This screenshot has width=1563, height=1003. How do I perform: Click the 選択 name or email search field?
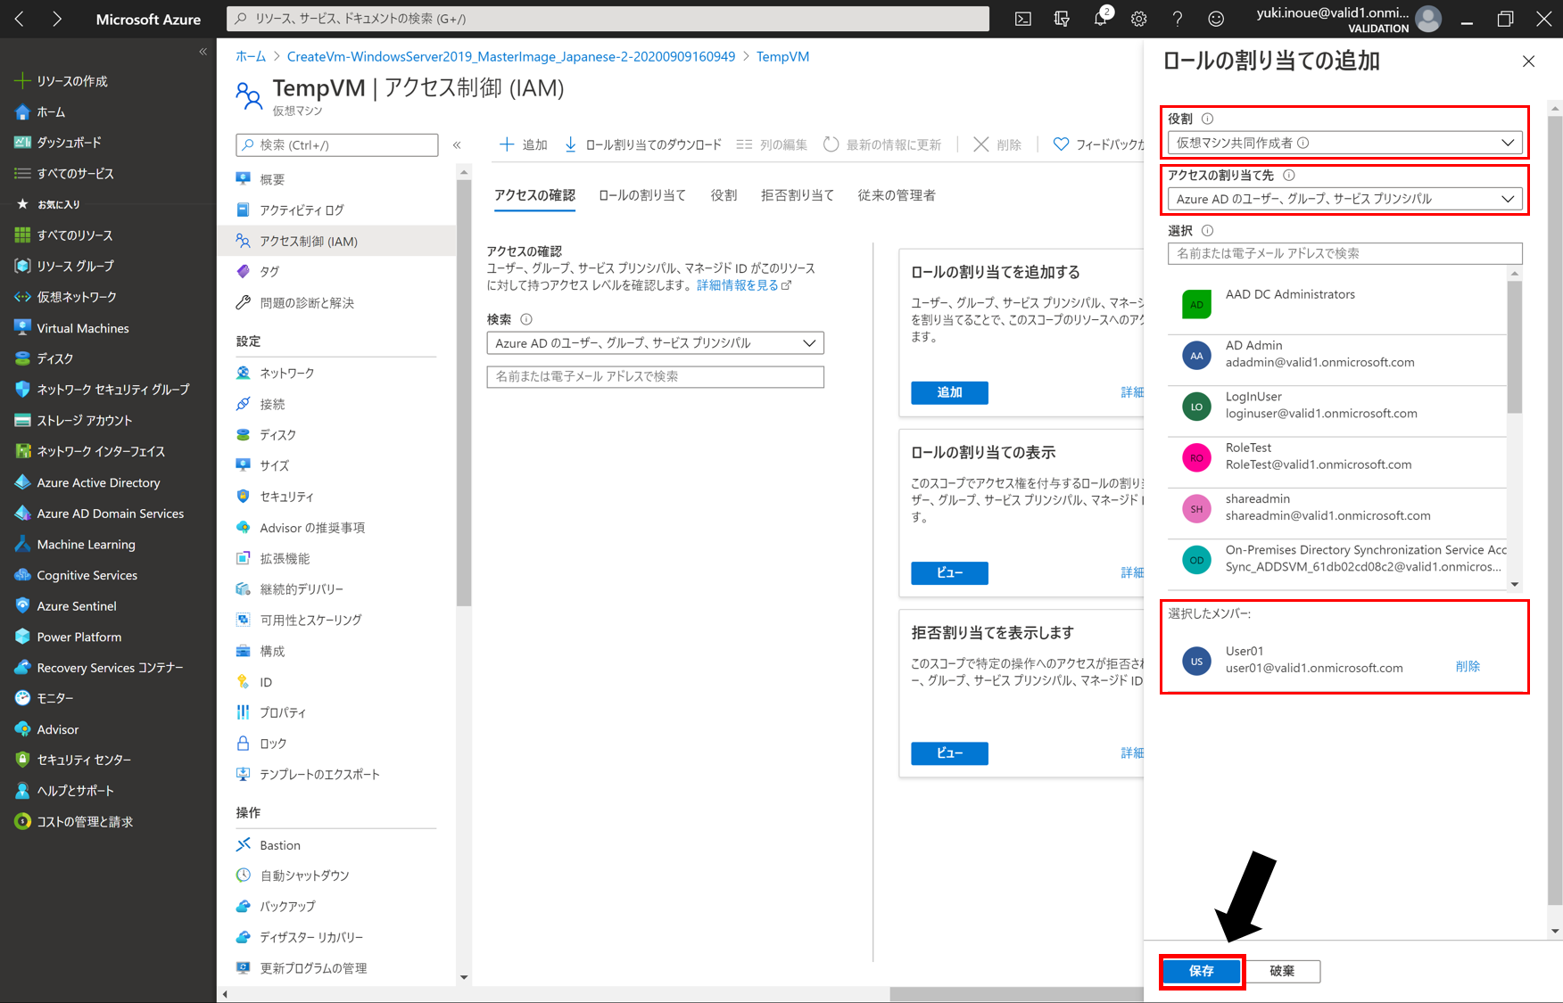click(x=1344, y=253)
